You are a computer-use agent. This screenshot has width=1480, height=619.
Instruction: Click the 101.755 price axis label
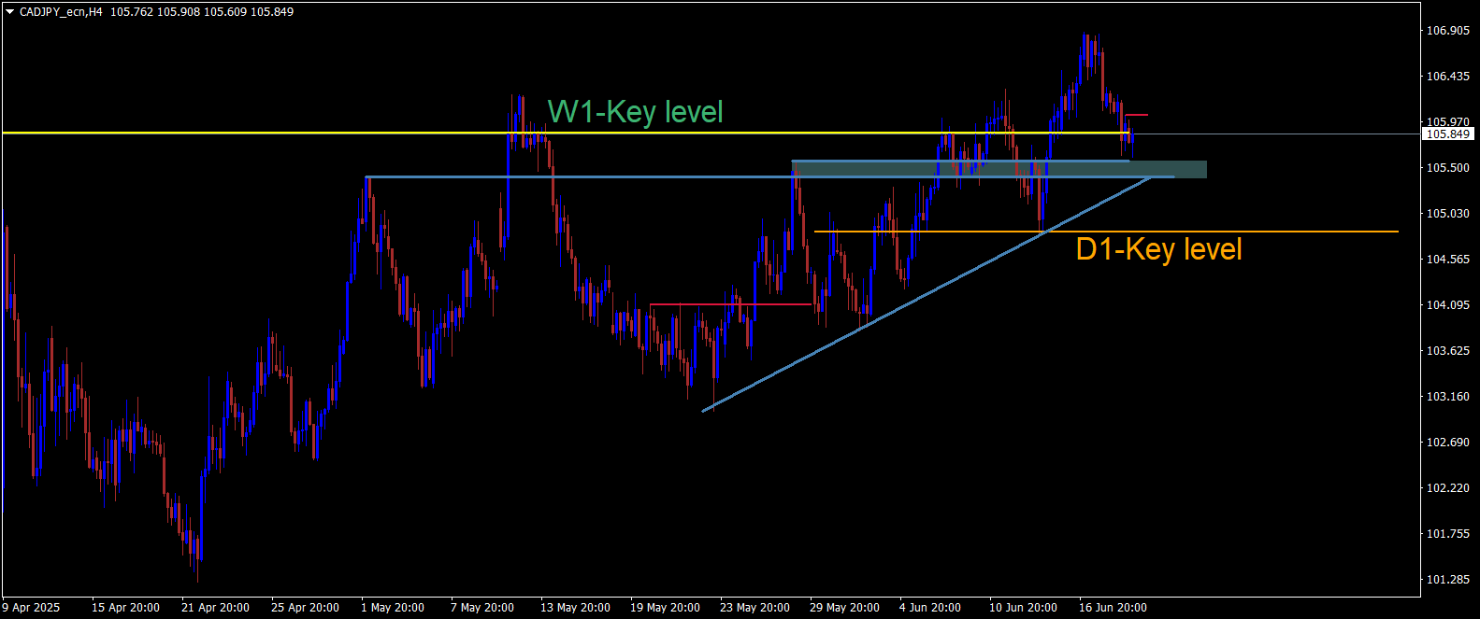1447,534
